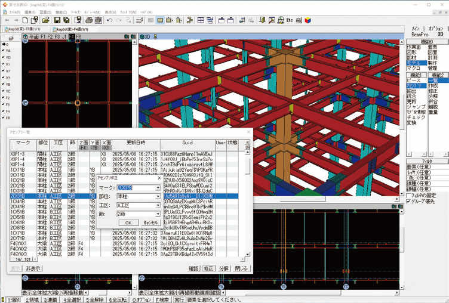Click the Save floppy disk icon

[x=57, y=20]
